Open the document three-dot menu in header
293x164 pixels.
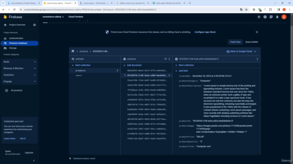click(257, 59)
